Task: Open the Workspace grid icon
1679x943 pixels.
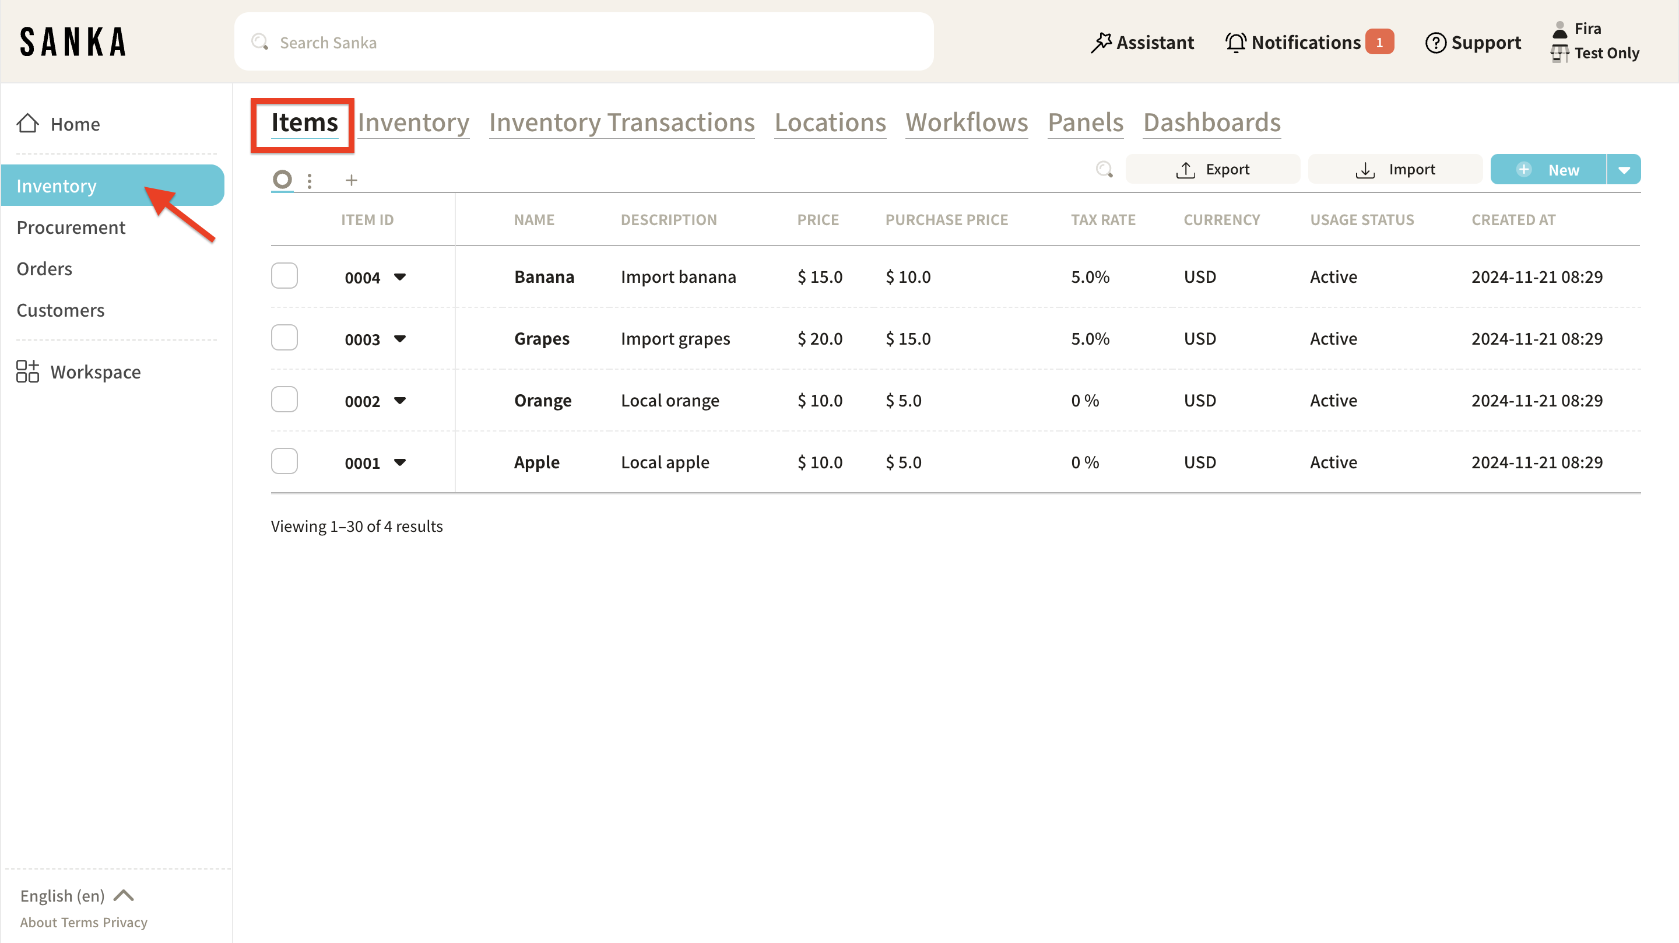Action: click(x=27, y=371)
